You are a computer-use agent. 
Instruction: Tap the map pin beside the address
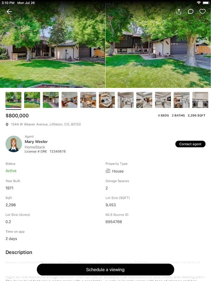tap(7, 124)
